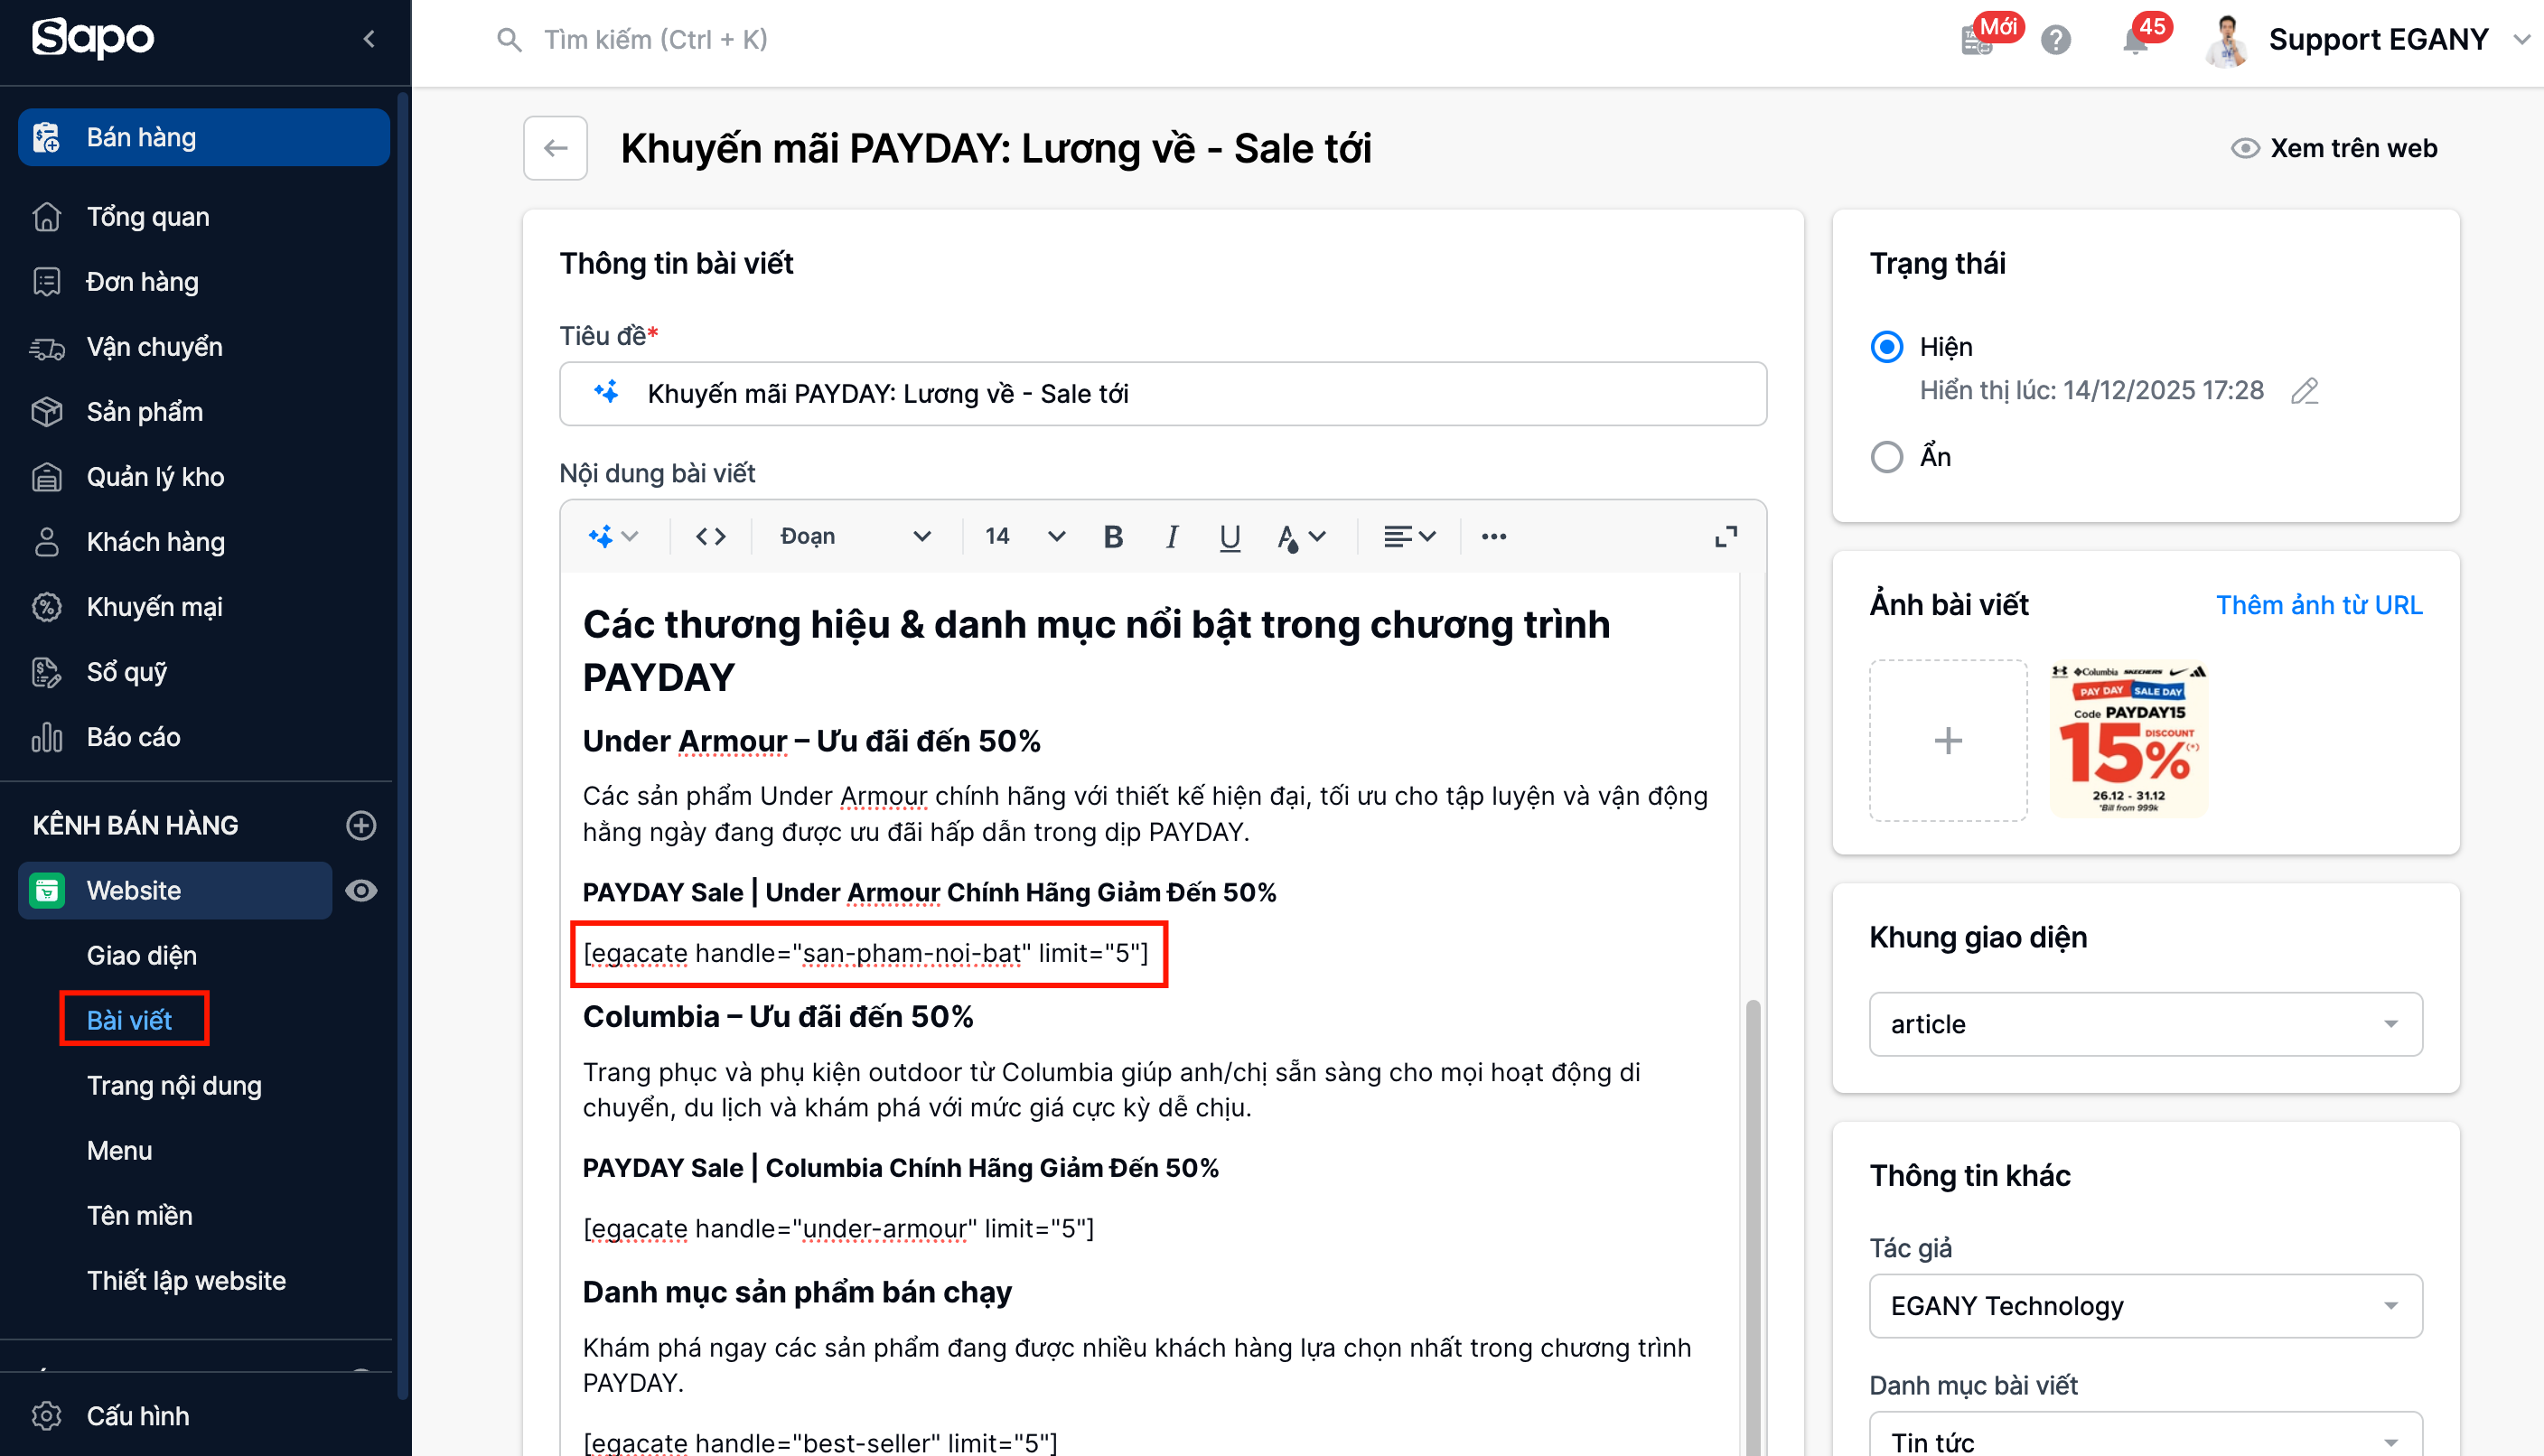Image resolution: width=2544 pixels, height=1456 pixels.
Task: Open the Đoạn paragraph style dropdown
Action: [854, 537]
